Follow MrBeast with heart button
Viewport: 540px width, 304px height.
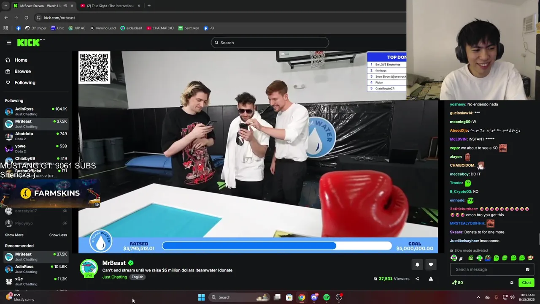[x=431, y=265]
